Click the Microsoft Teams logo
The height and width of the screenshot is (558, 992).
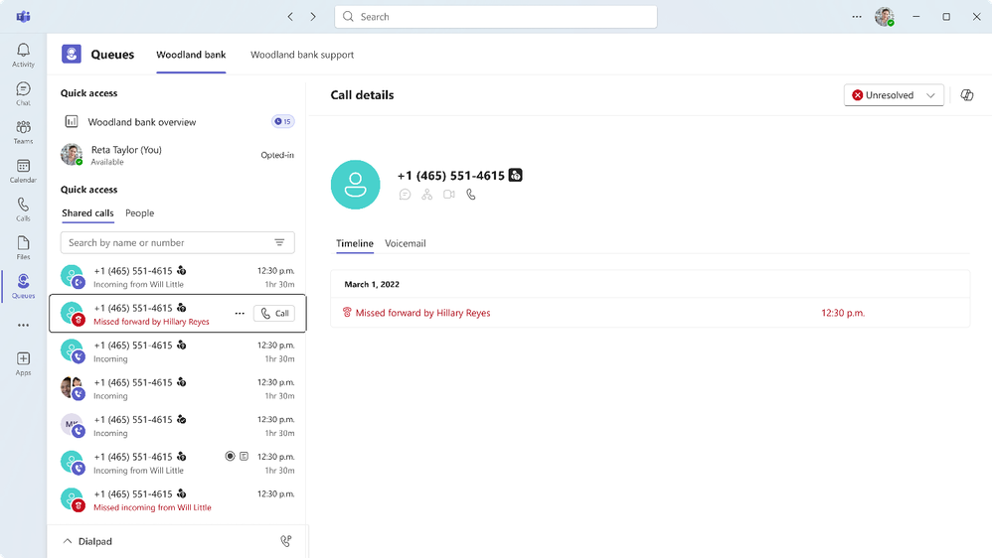coord(24,17)
